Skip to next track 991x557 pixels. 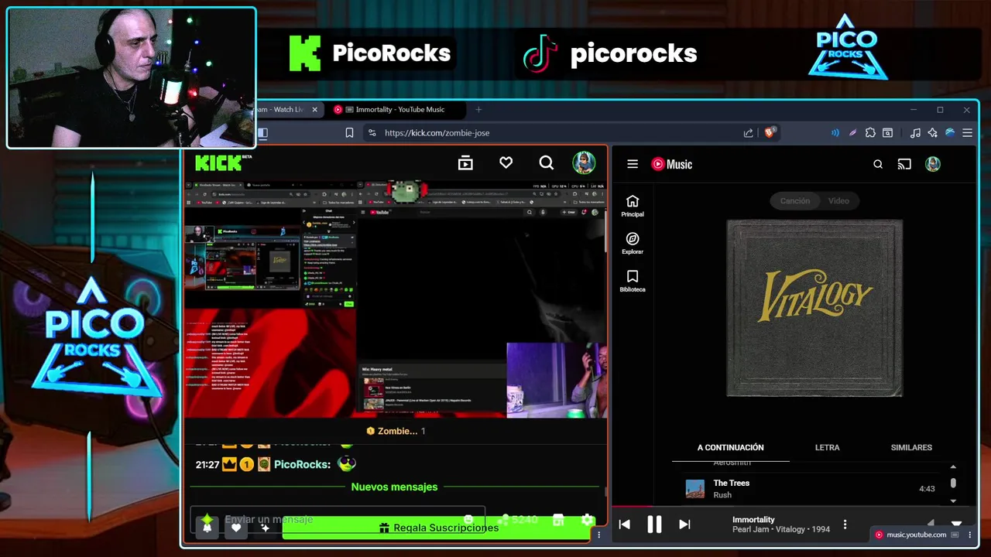click(684, 525)
